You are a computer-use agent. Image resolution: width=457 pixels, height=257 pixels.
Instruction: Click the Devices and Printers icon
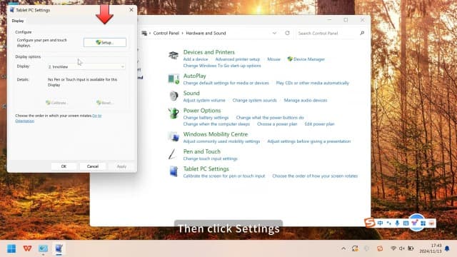174,55
